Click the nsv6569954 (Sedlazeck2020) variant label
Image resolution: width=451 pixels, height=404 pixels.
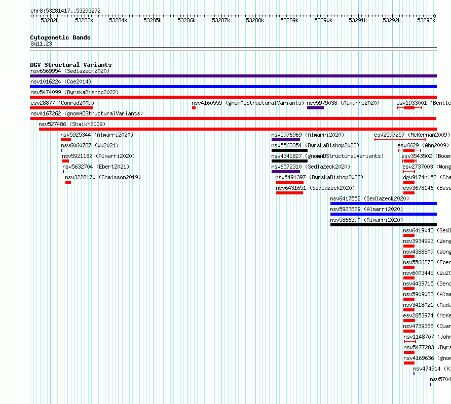click(70, 71)
